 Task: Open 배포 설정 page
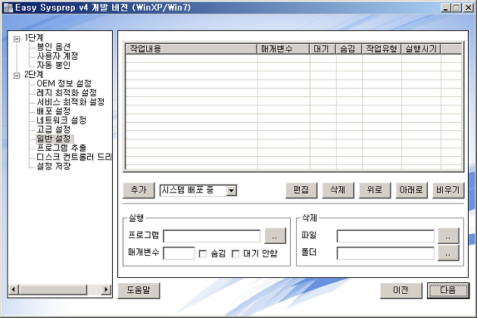point(54,111)
